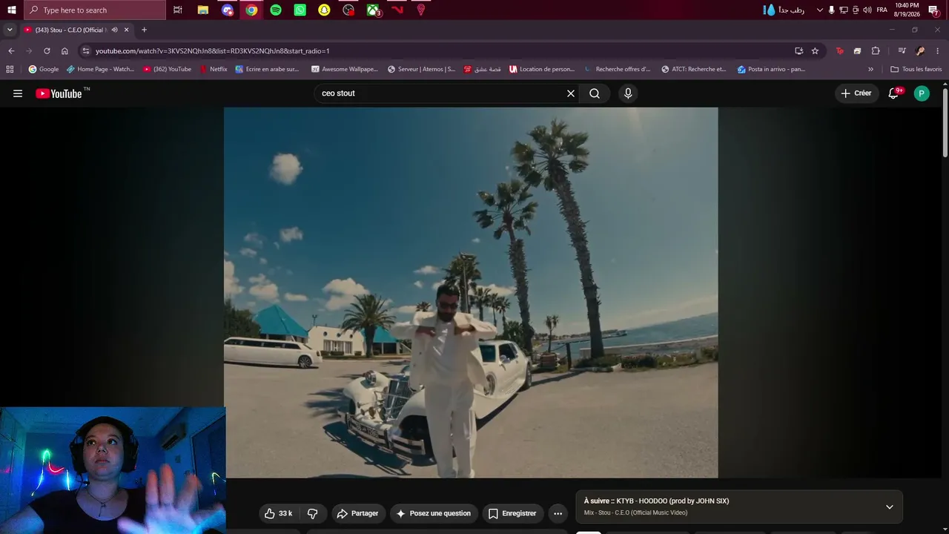
Task: Show hidden system tray icons
Action: [x=819, y=10]
